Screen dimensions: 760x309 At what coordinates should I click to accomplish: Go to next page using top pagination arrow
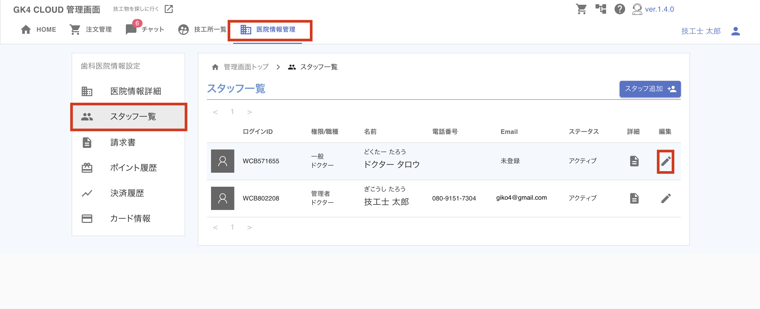pos(249,112)
